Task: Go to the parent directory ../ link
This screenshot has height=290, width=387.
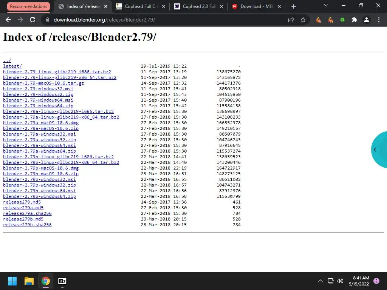Action: [x=7, y=60]
